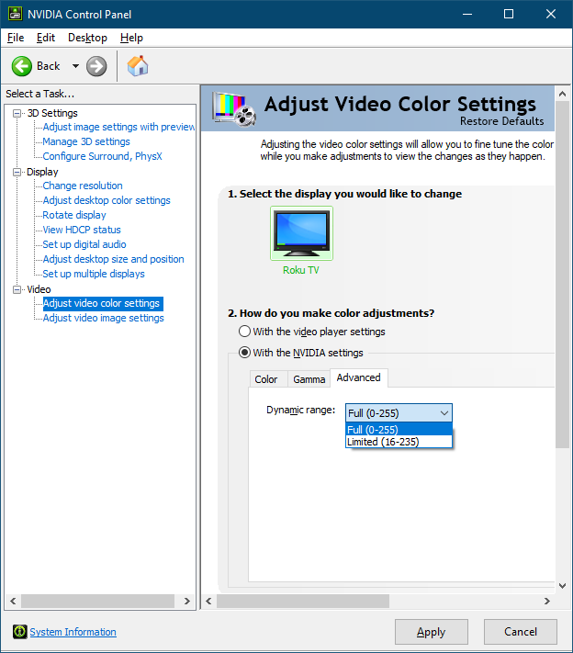
Task: Choose Full (0-255) in dropdown list
Action: [x=399, y=430]
